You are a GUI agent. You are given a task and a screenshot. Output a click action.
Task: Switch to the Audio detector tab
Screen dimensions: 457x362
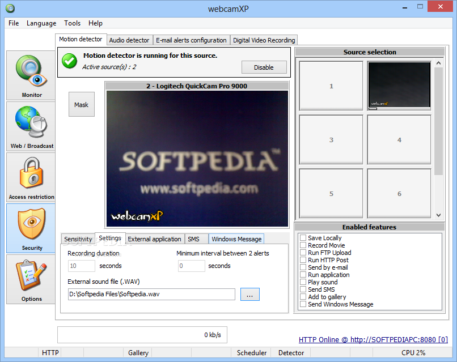(129, 40)
